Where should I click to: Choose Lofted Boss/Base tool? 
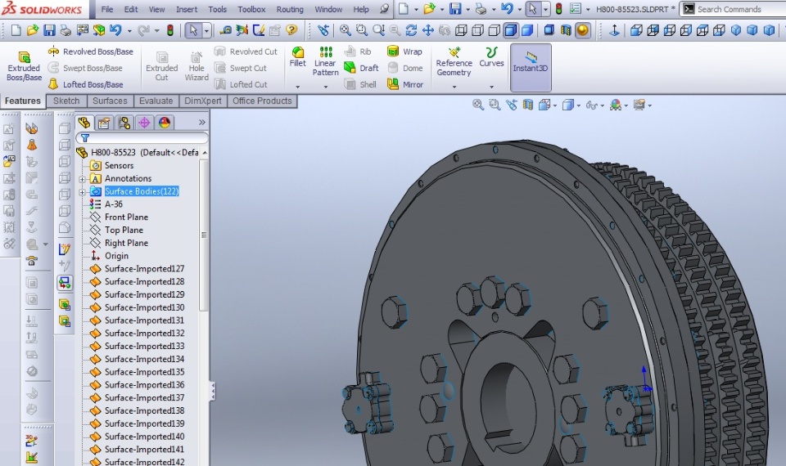coord(85,84)
